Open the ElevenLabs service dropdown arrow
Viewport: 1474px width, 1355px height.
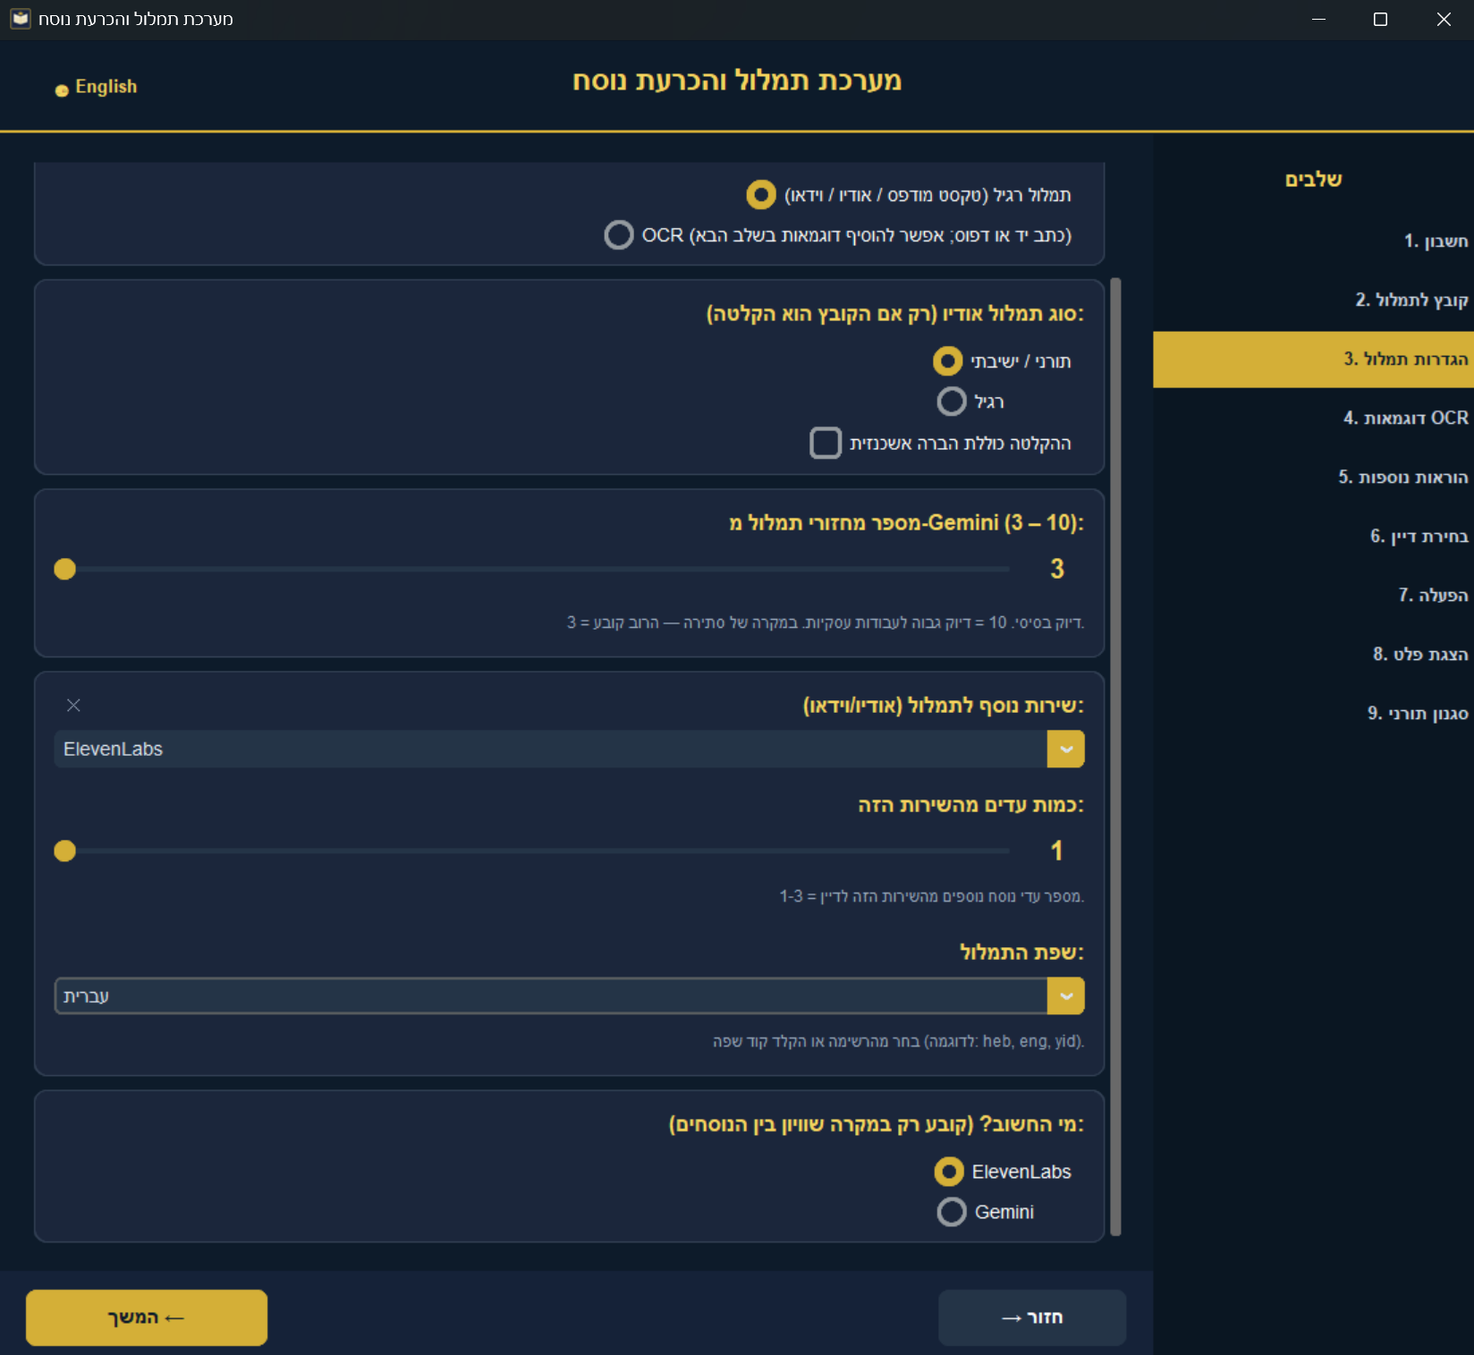1065,749
